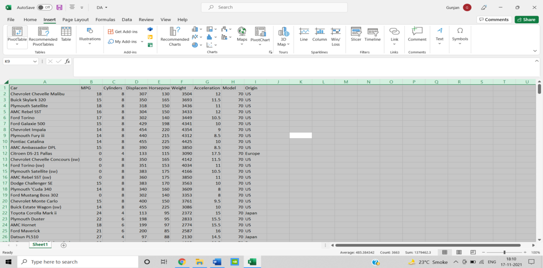Click the Maps chart globe icon
Viewport: 543px width, 268px height.
[242, 31]
